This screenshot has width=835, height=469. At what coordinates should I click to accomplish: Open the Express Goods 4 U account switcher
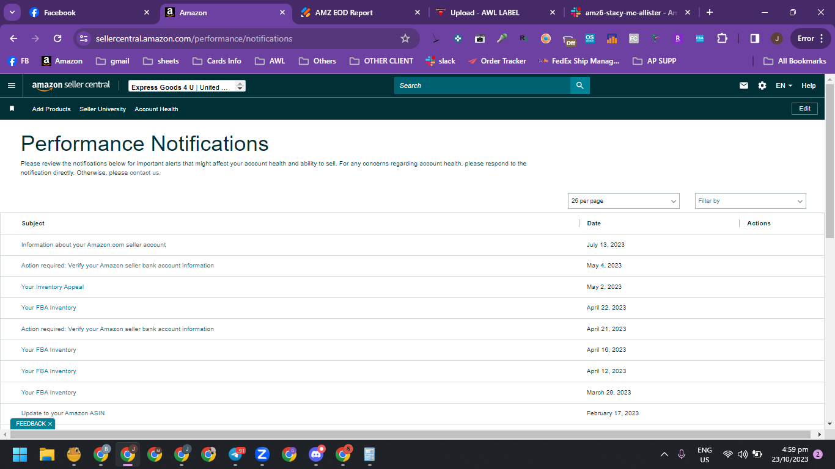pos(187,87)
